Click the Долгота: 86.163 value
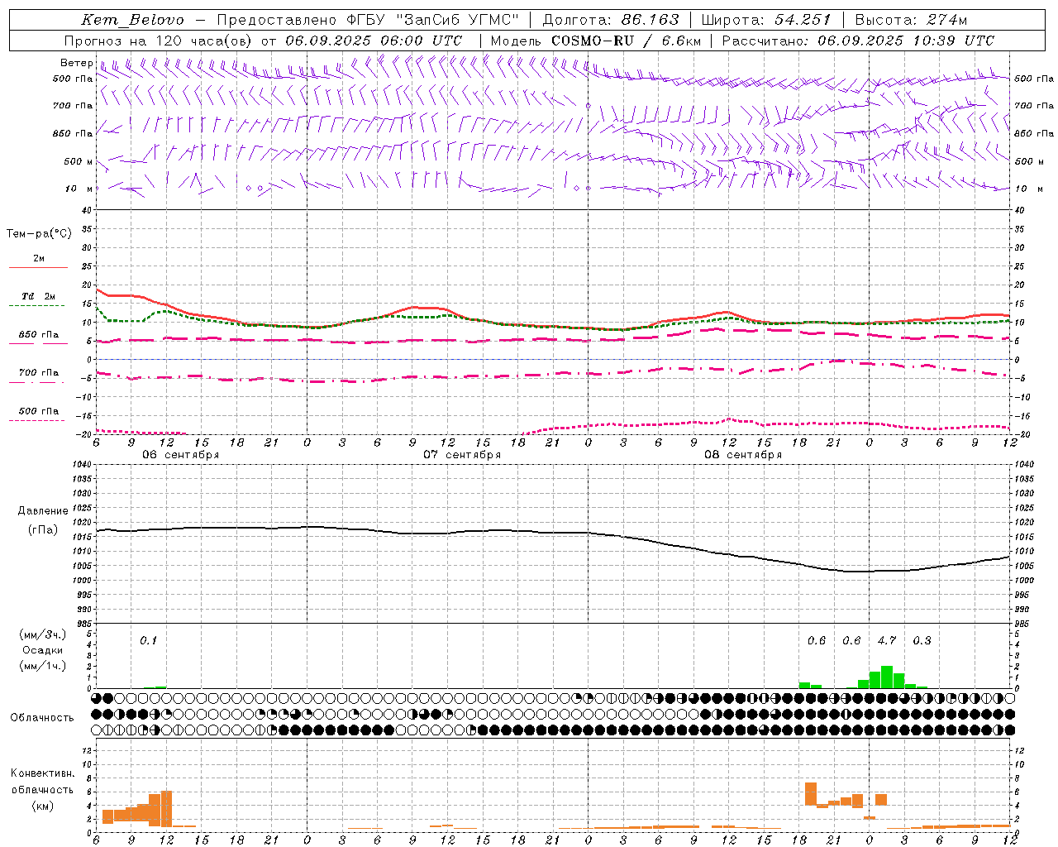This screenshot has width=1058, height=847. (611, 20)
